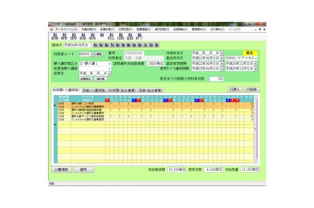Click the 登録 (register) toolbar icon
314x208 pixels.
click(x=130, y=37)
